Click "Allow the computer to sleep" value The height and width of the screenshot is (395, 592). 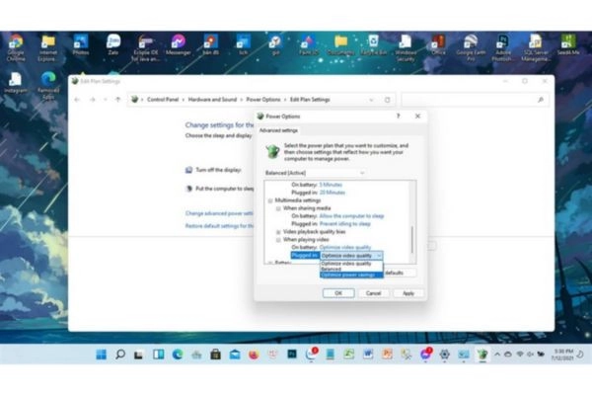[x=351, y=216]
